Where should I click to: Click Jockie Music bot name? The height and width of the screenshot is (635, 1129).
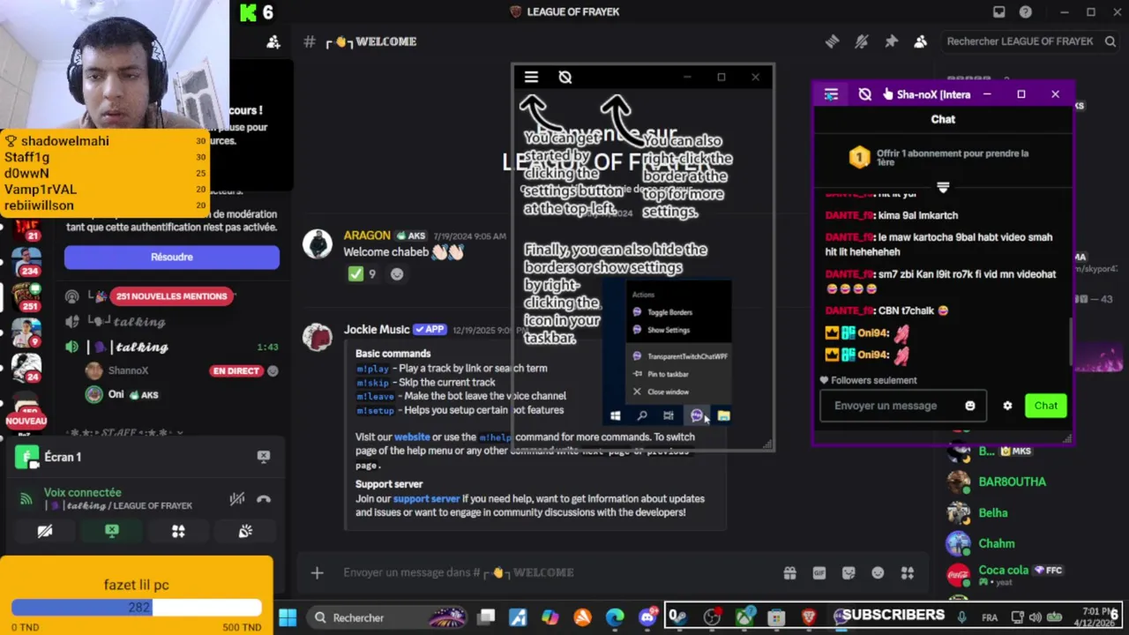coord(377,329)
